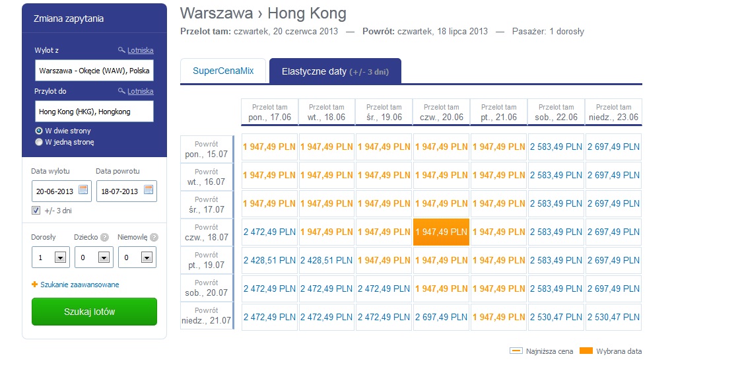Choose 1 947,49 PLN for 21.06, return 21.07
Image resolution: width=740 pixels, height=375 pixels.
[499, 317]
